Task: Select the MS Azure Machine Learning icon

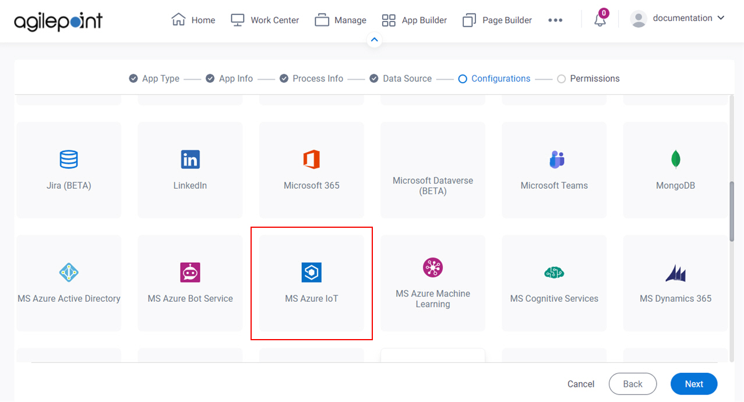Action: (x=433, y=267)
